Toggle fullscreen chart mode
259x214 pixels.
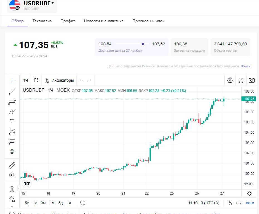pos(241,80)
